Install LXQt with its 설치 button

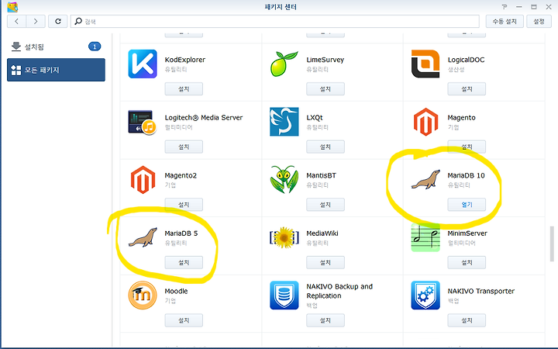point(325,147)
